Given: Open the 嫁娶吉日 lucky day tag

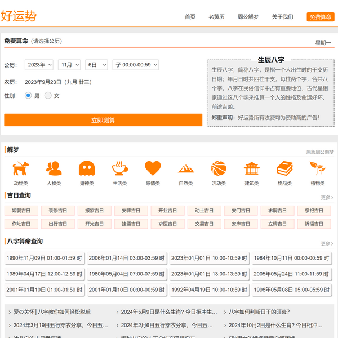Looking at the screenshot, I should [x=21, y=211].
